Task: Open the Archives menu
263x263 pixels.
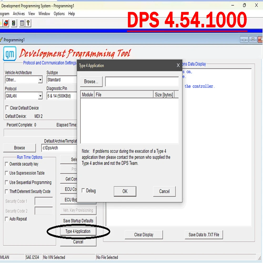Action: click(19, 14)
